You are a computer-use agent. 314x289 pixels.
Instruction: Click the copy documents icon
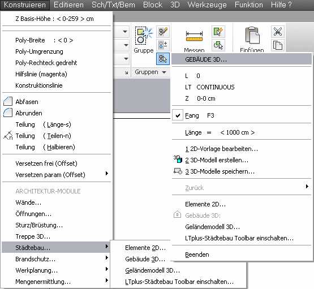[278, 45]
